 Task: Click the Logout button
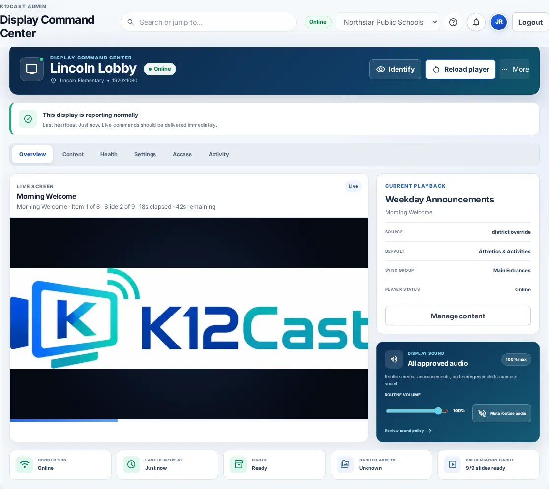click(x=530, y=22)
